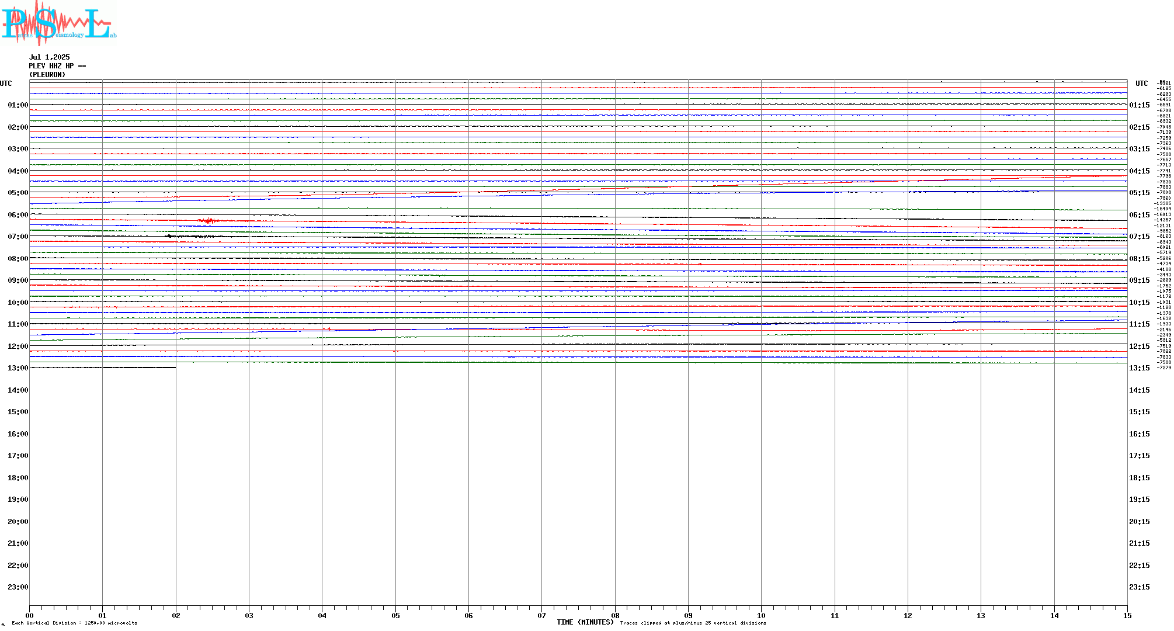Click the right 03:15 time label
The width and height of the screenshot is (1174, 631).
pyautogui.click(x=1140, y=149)
